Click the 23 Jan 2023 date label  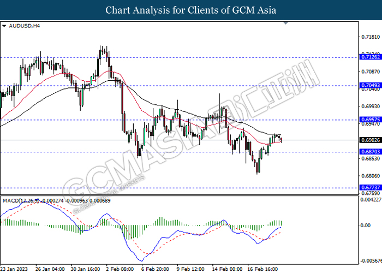14,269
